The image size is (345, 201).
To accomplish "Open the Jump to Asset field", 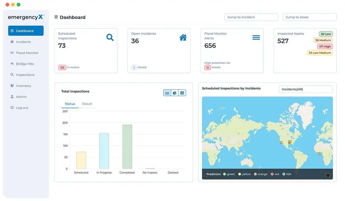I will pyautogui.click(x=310, y=17).
